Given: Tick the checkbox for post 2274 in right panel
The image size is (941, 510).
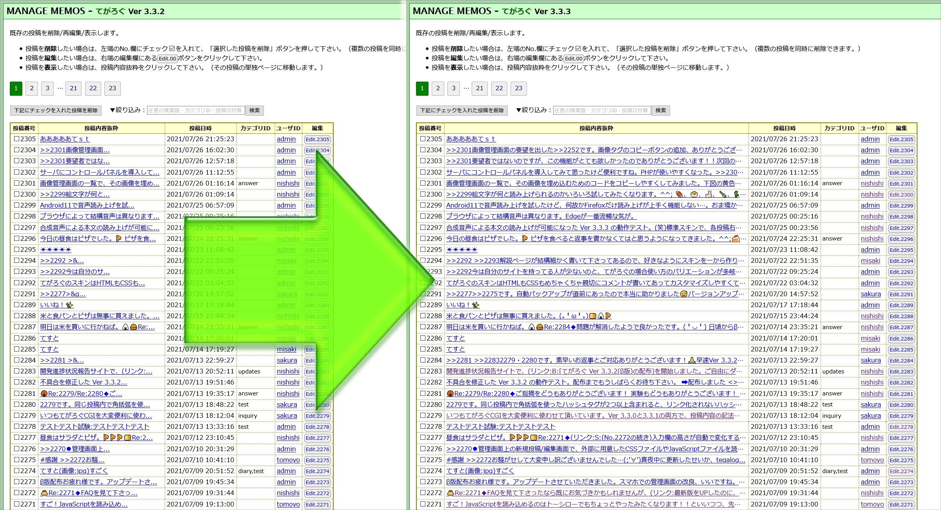Looking at the screenshot, I should pos(423,471).
